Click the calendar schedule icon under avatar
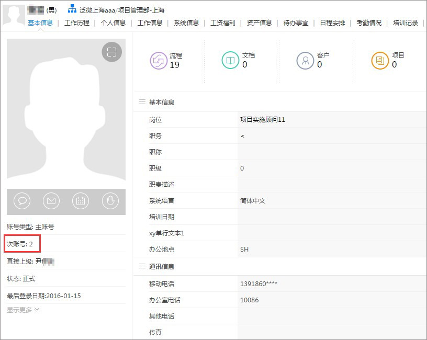Viewport: 427px width, 340px height. [81, 201]
